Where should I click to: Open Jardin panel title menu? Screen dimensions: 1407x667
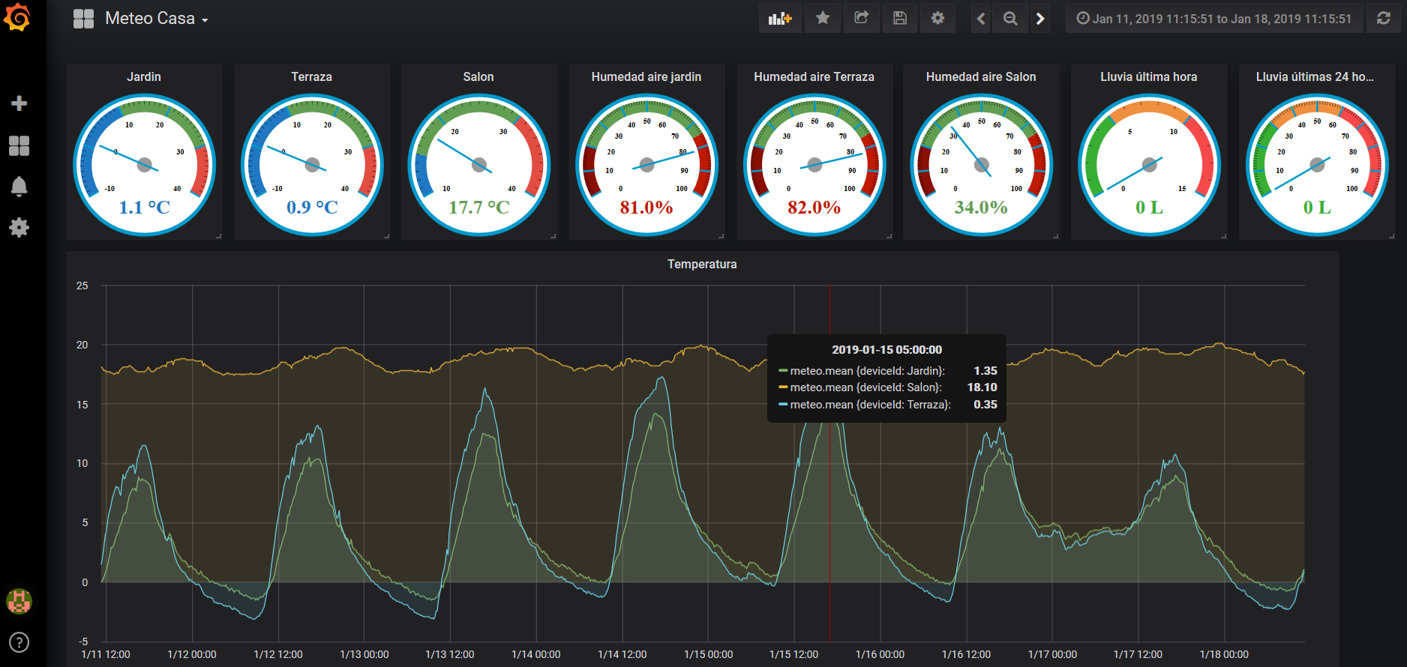144,76
